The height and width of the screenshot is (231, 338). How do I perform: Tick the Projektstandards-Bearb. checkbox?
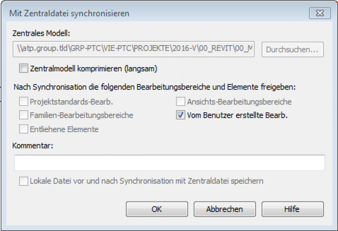[x=23, y=102]
